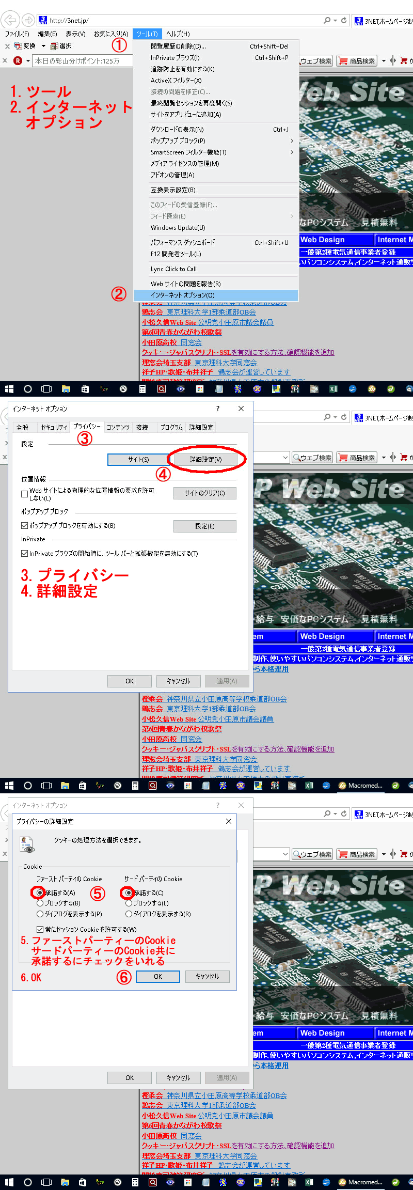Screen dimensions: 413x1190
Task: Click the 選択 toolbar icon
Action: 54,46
